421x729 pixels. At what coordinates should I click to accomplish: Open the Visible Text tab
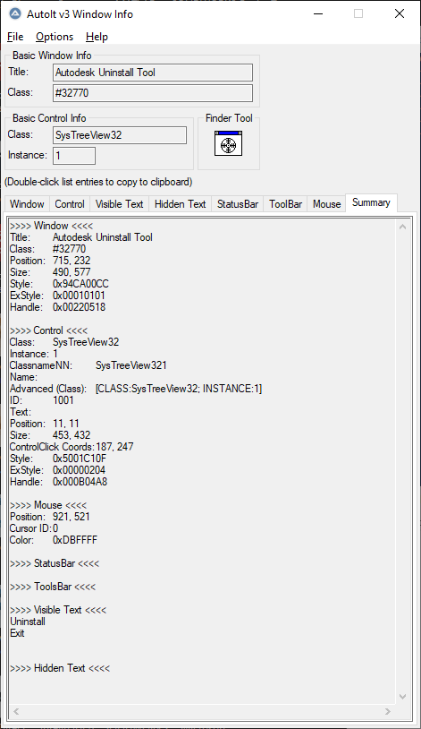[x=119, y=204]
